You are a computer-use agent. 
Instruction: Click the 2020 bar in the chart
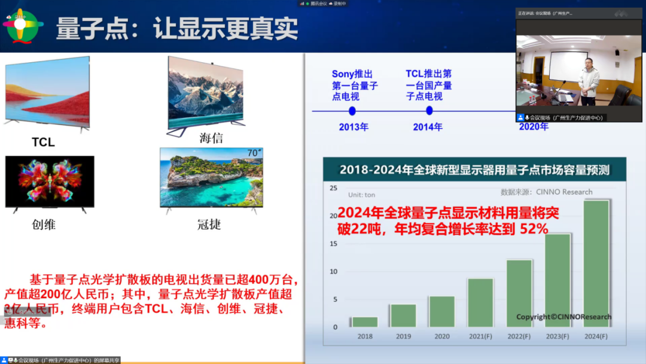pyautogui.click(x=441, y=312)
